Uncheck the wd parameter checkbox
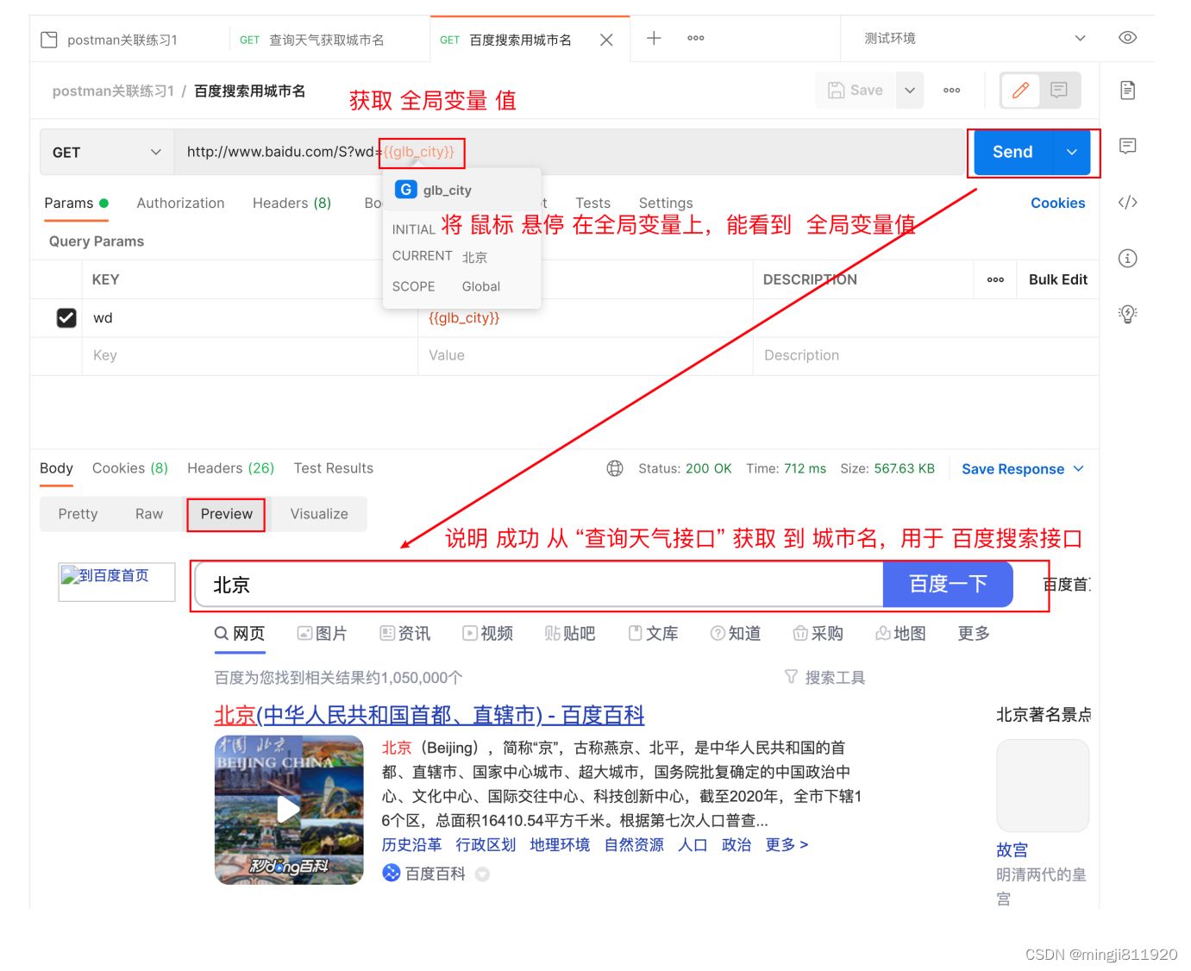 point(66,318)
